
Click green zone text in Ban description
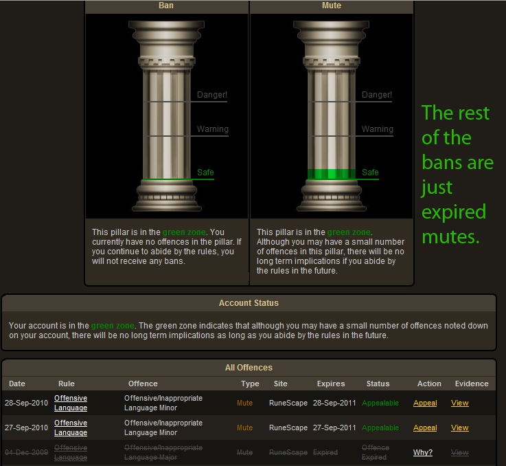coord(184,232)
